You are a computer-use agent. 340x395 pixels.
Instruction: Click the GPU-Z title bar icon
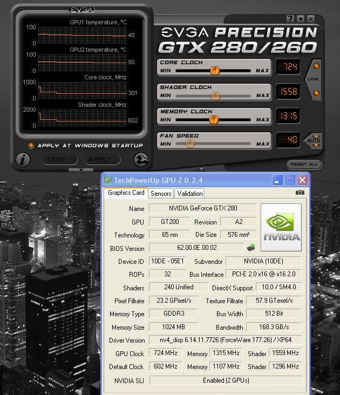tap(108, 180)
